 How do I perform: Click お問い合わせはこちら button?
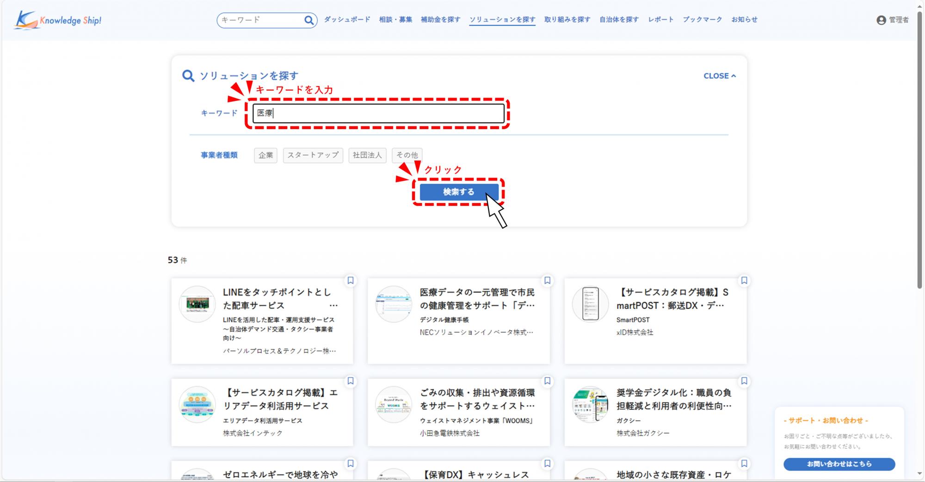coord(839,464)
